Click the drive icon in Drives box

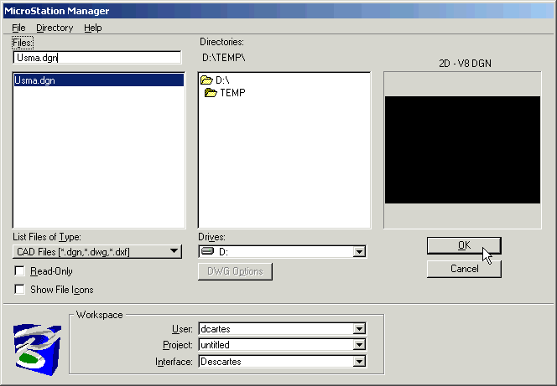coord(207,251)
